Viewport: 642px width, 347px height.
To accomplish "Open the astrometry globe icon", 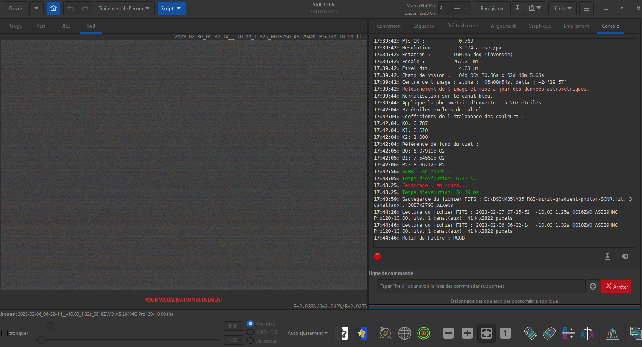I will pos(404,333).
